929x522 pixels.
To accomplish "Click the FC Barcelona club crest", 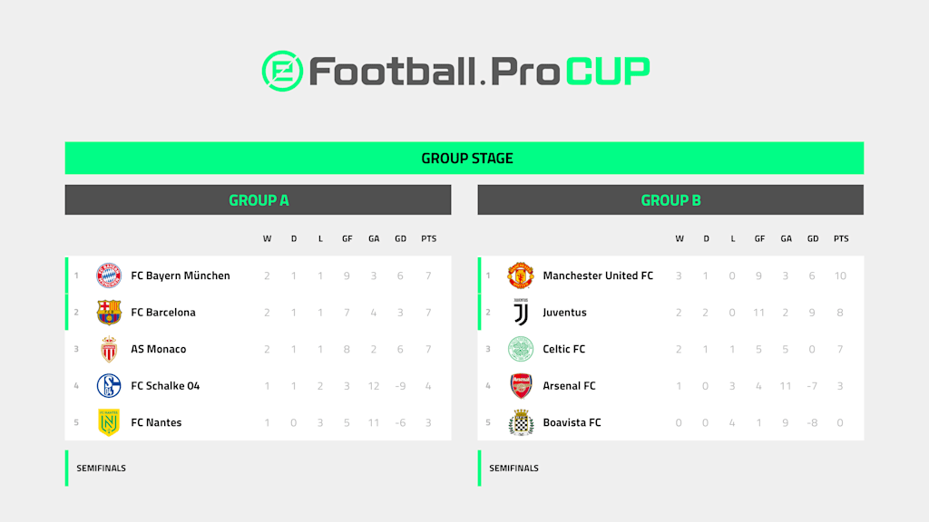I will (109, 313).
